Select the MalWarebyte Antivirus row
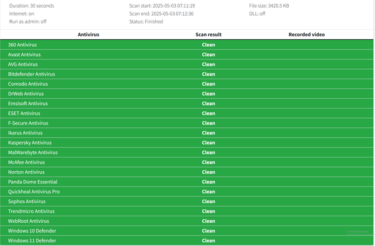The width and height of the screenshot is (375, 246). [186, 153]
